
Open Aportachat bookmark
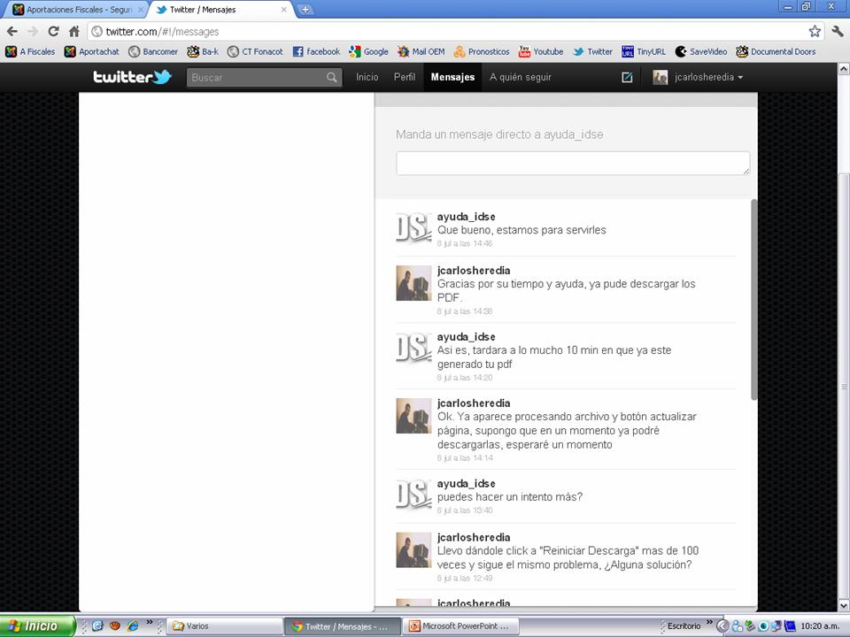91,51
